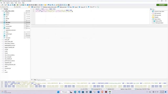The width and height of the screenshot is (168, 94).
Task: Close the Query #3 tab
Action: click(96, 7)
